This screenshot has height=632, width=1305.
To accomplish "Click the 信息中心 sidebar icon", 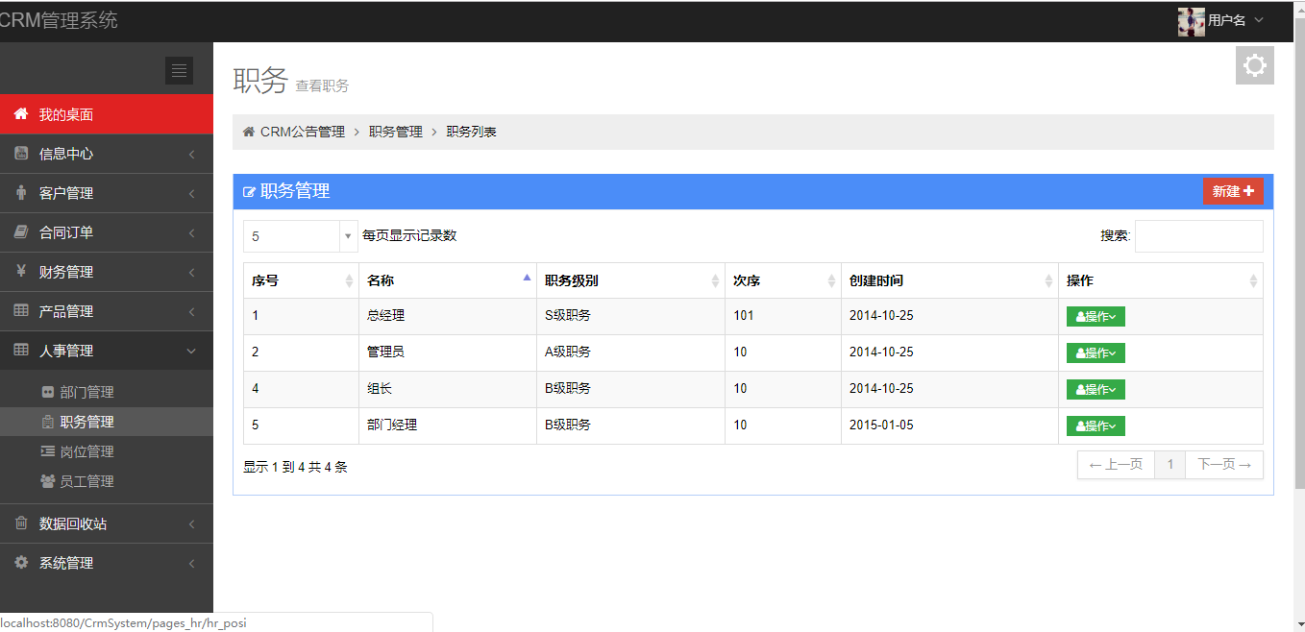I will click(21, 154).
